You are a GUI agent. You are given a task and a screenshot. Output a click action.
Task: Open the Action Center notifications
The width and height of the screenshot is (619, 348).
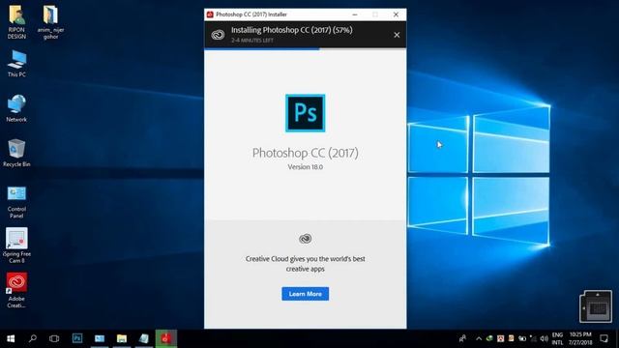604,338
